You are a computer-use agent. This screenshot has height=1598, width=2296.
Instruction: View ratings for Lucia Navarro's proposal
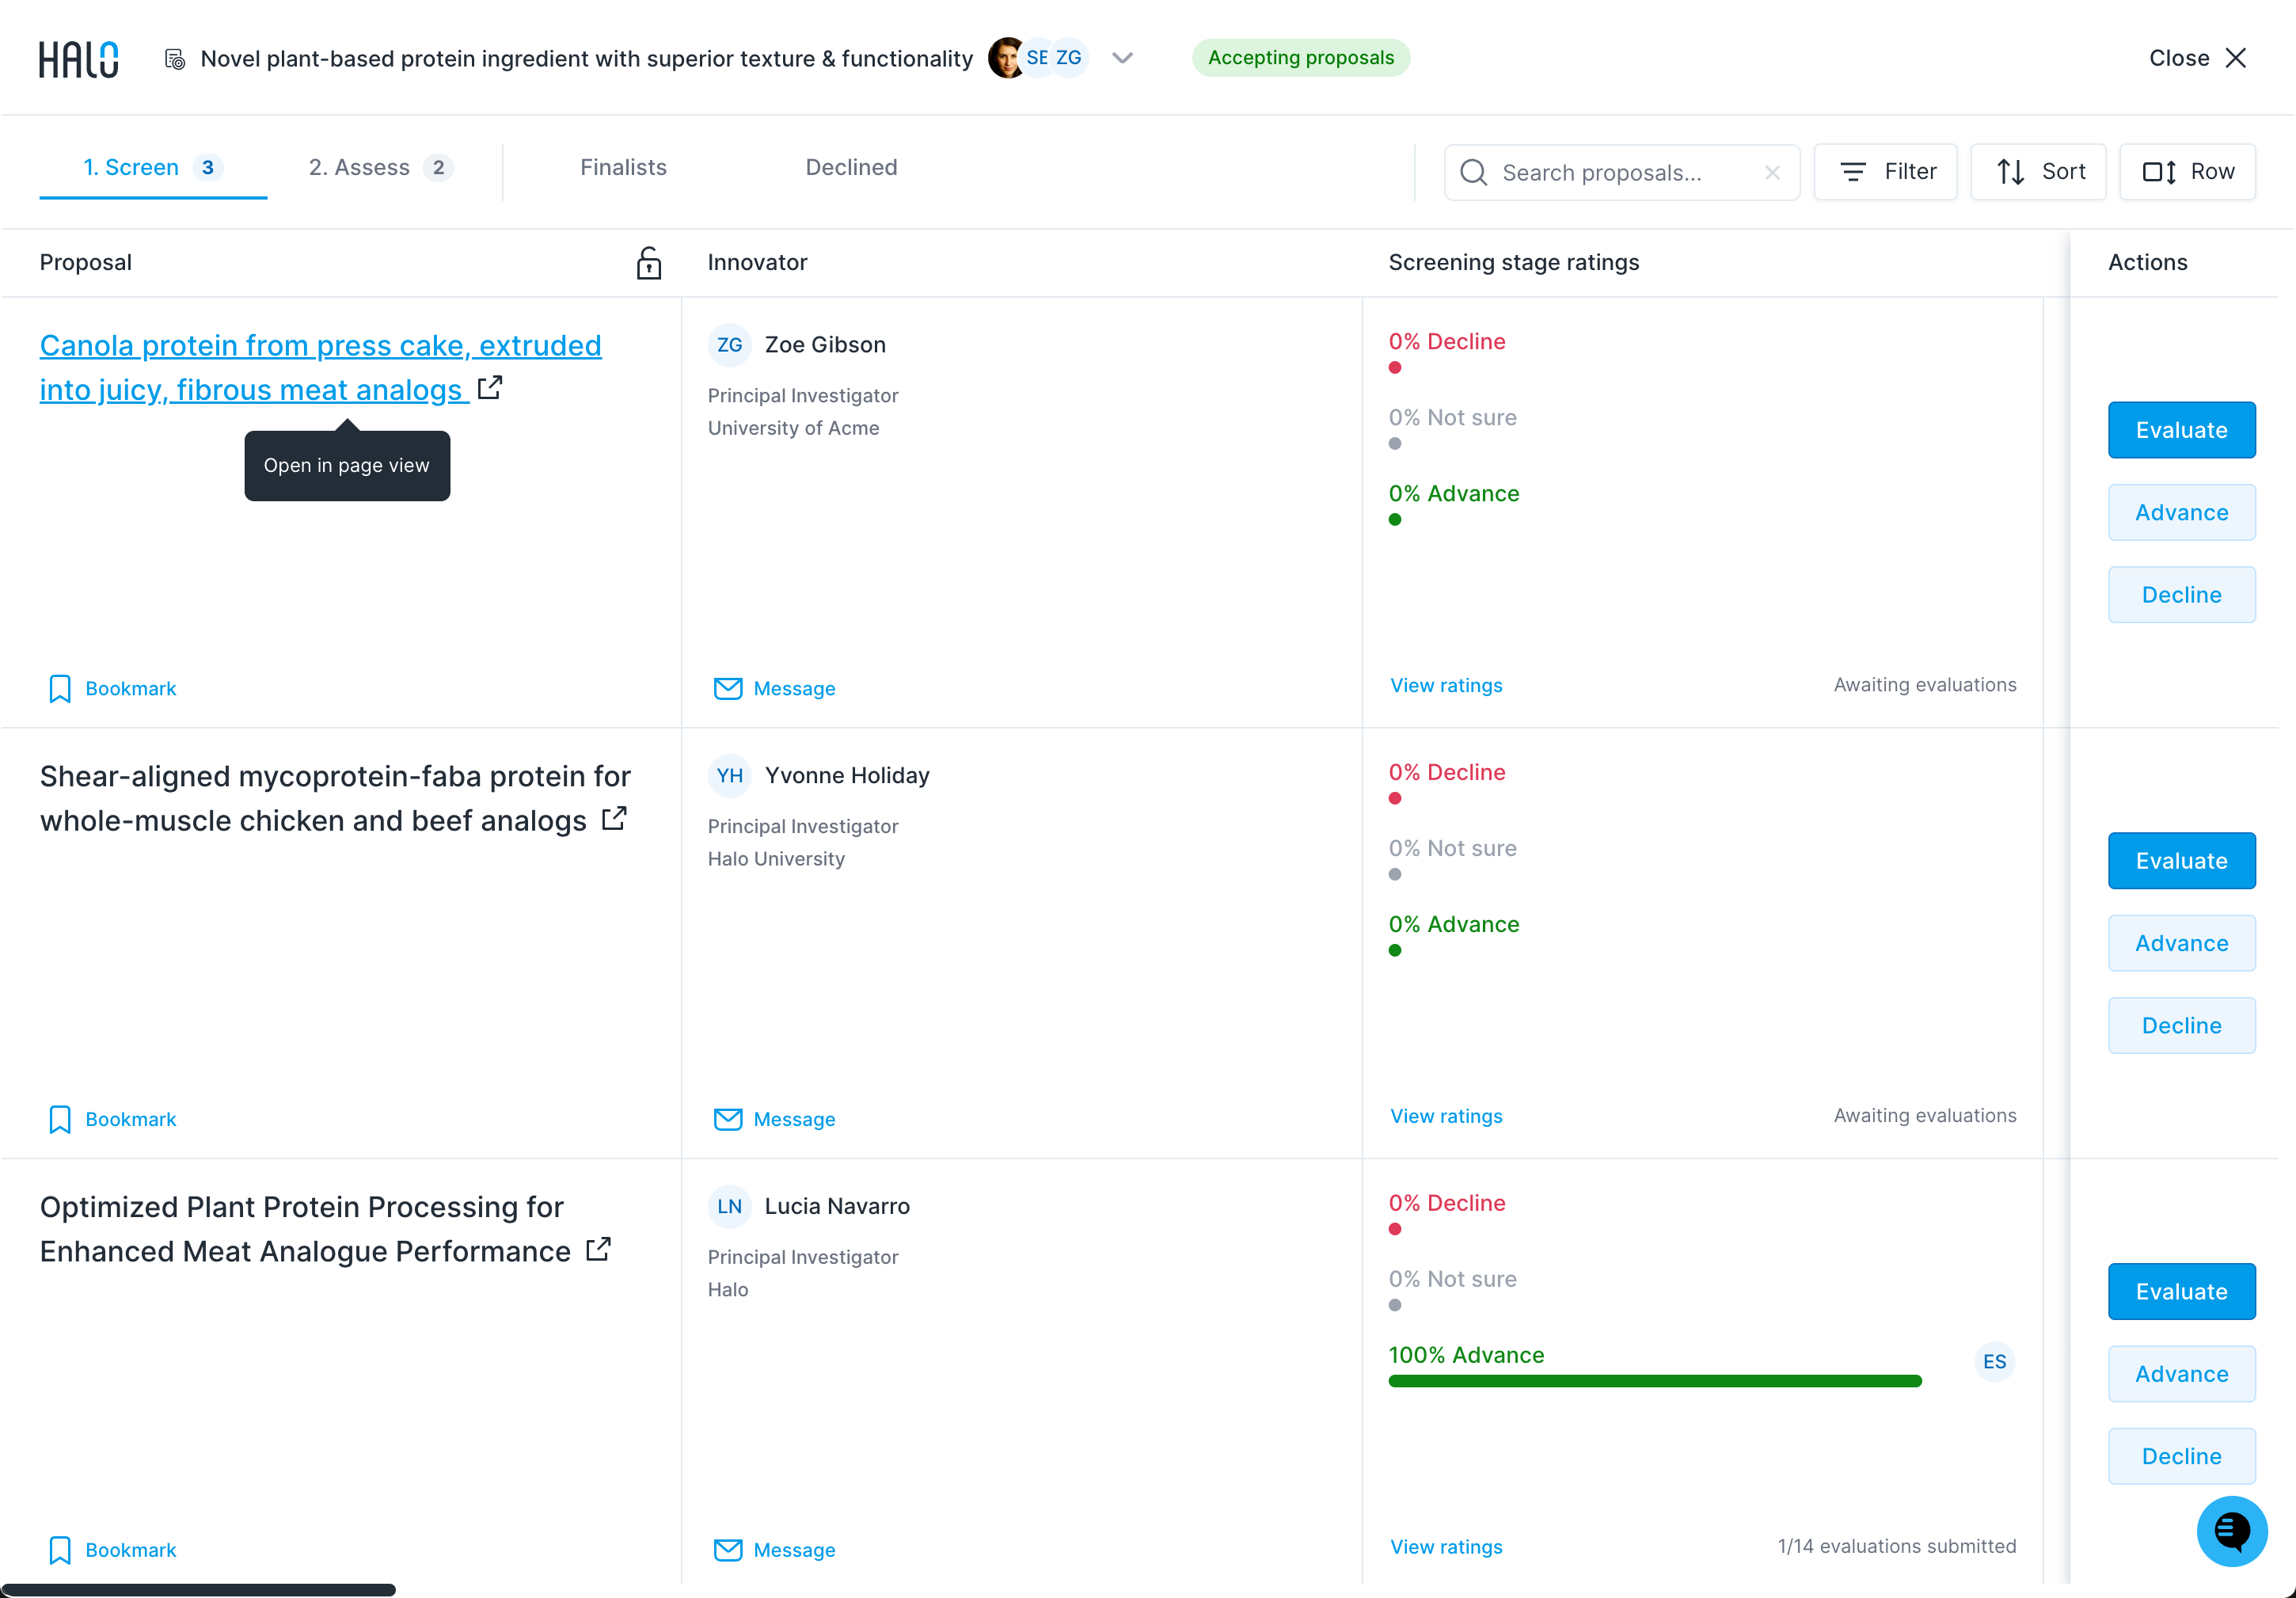(1446, 1547)
